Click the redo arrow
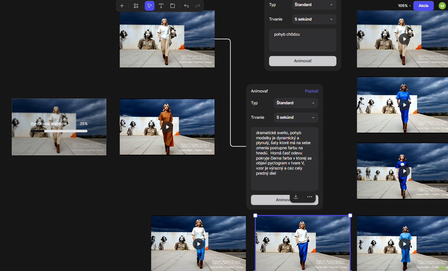Viewport: 448px width, 271px height. pos(198,6)
